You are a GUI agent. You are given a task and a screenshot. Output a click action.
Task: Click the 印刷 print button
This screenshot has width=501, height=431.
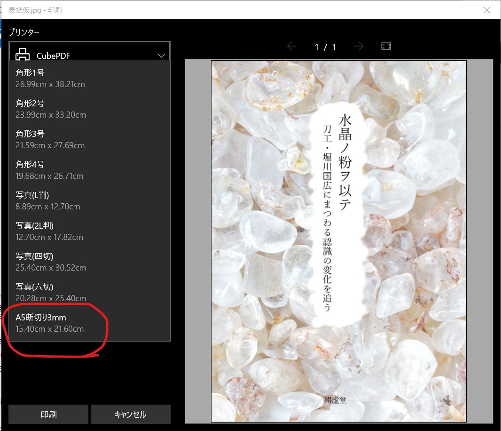click(x=48, y=414)
